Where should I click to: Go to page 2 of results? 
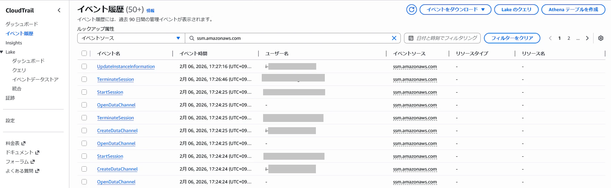pyautogui.click(x=569, y=38)
